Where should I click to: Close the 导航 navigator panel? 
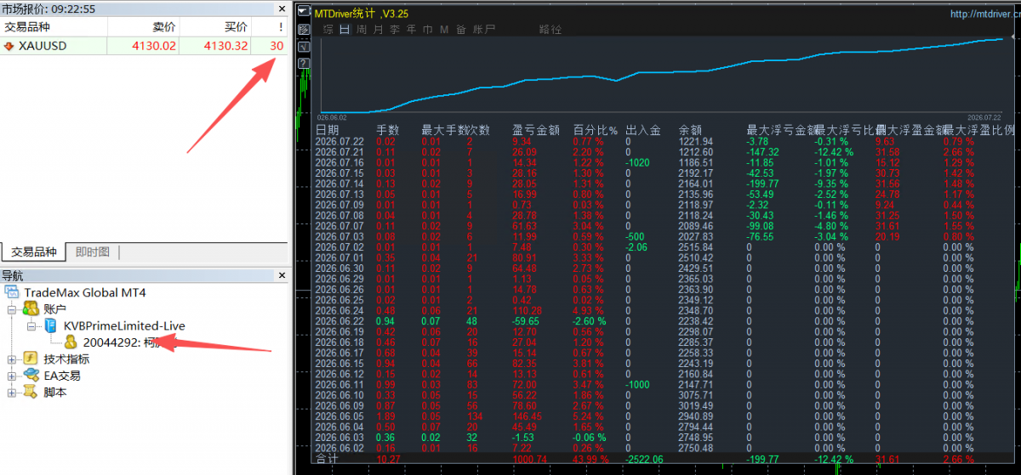point(282,275)
